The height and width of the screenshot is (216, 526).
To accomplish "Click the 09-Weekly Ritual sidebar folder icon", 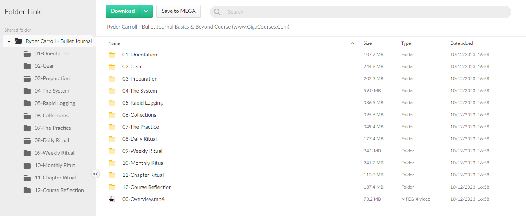I will [x=27, y=153].
